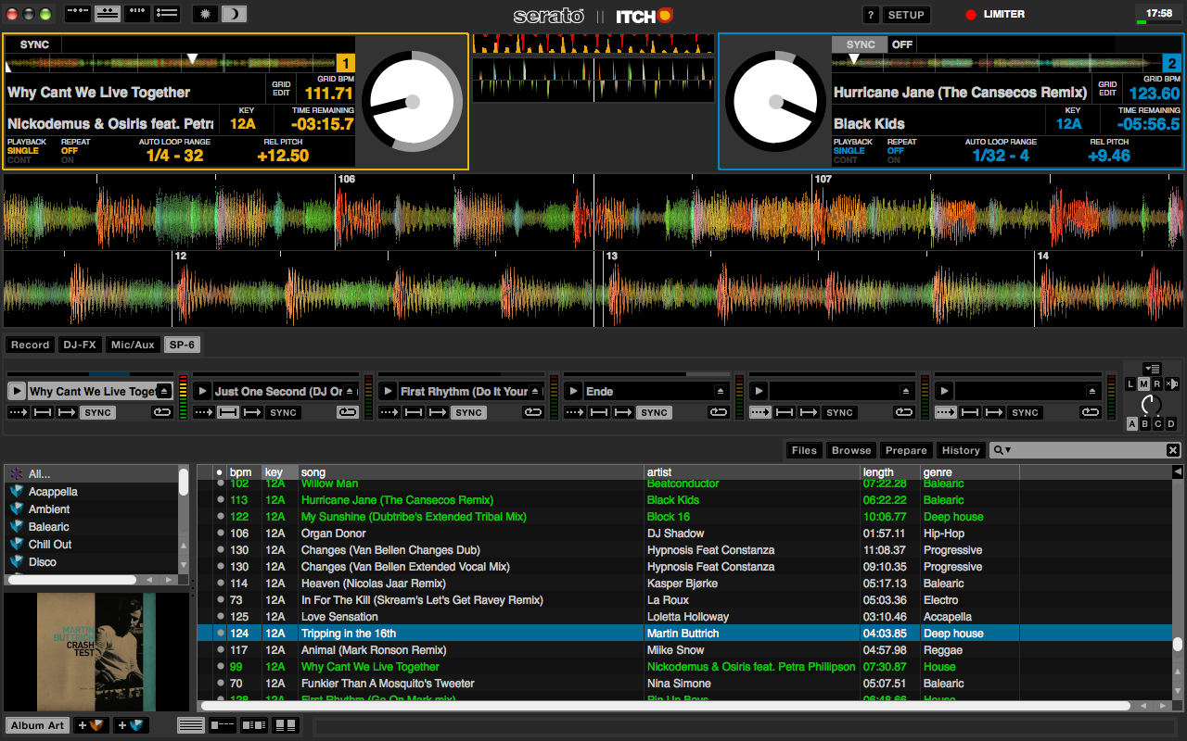Eject the 'Ende' sample
Image resolution: width=1187 pixels, height=741 pixels.
721,391
